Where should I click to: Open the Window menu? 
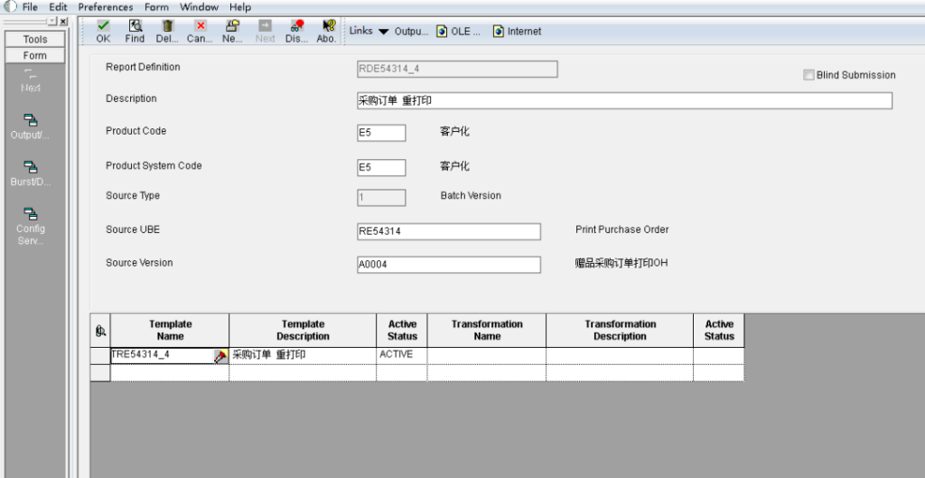200,7
